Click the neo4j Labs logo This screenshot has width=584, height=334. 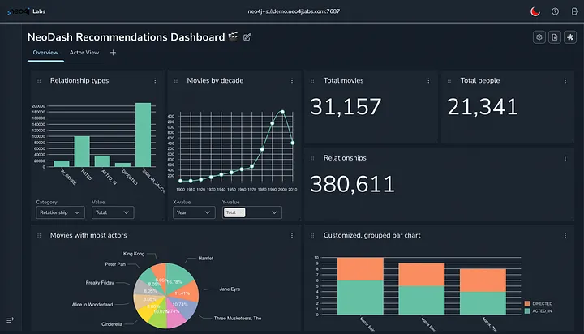tap(27, 11)
